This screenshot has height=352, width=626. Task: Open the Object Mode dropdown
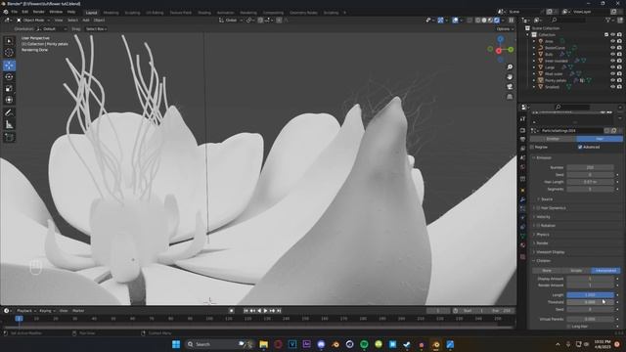point(33,20)
